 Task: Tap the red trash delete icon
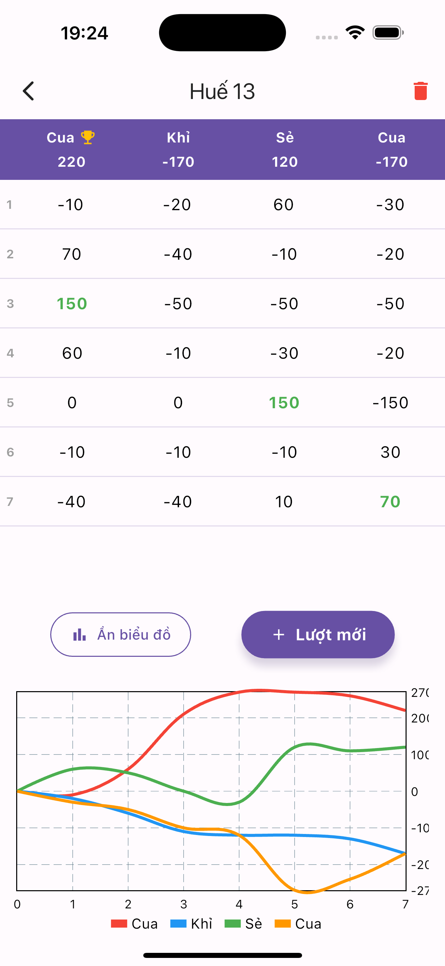tap(420, 91)
